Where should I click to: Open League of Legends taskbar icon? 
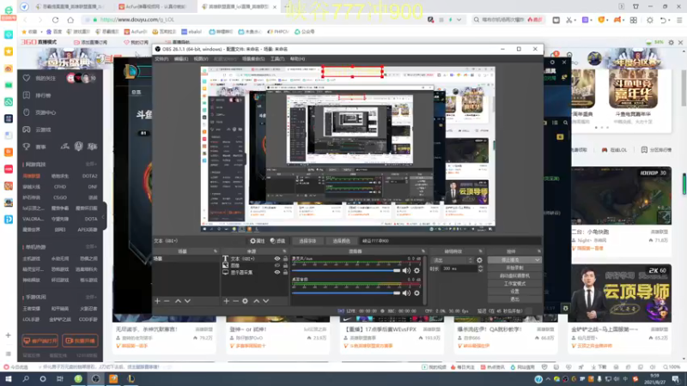pos(131,379)
